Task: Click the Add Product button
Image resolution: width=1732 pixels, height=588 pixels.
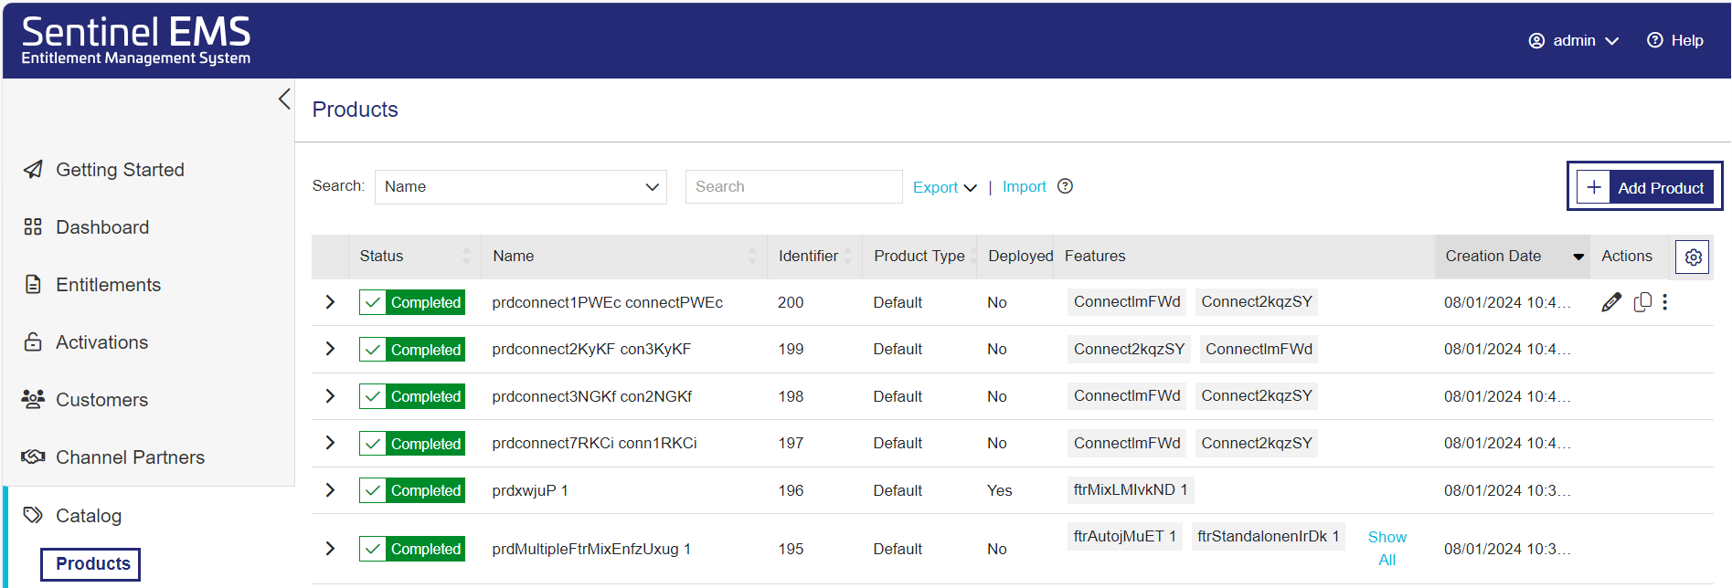Action: point(1644,187)
